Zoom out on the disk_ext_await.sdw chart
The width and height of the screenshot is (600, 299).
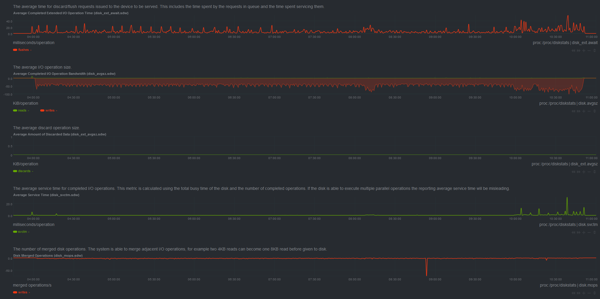pyautogui.click(x=589, y=51)
